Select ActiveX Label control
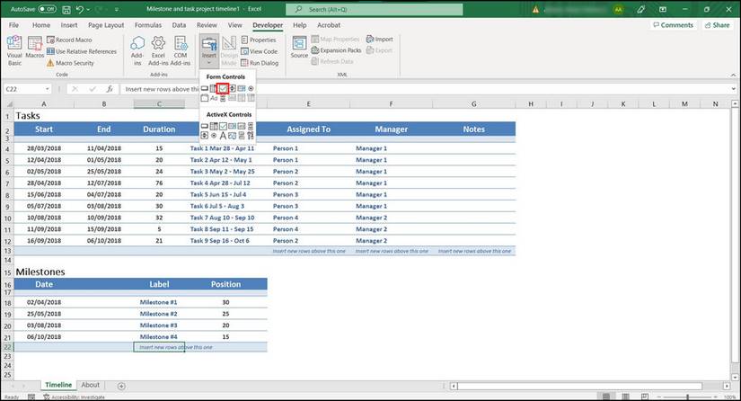The image size is (741, 401). pyautogui.click(x=223, y=136)
